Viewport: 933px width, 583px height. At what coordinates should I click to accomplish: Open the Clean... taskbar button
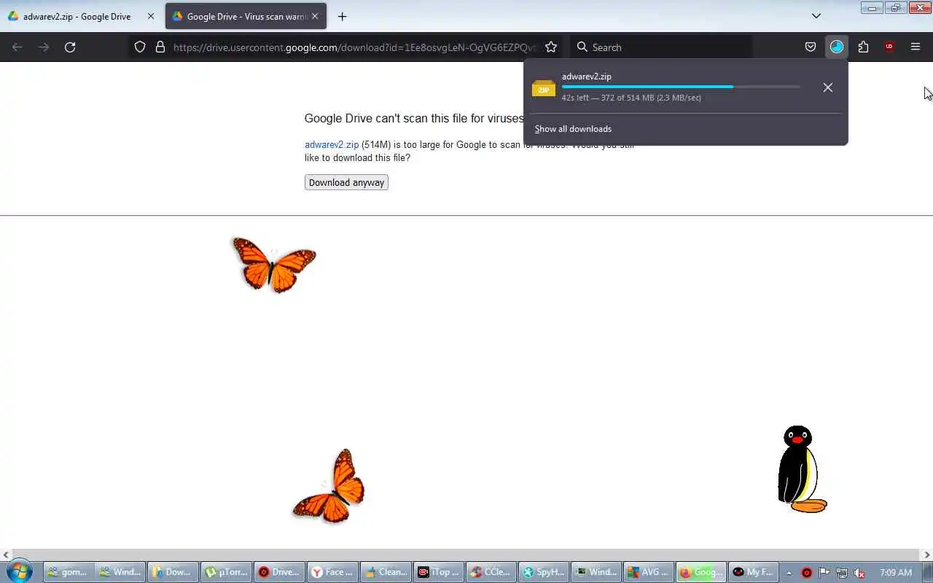coord(386,572)
